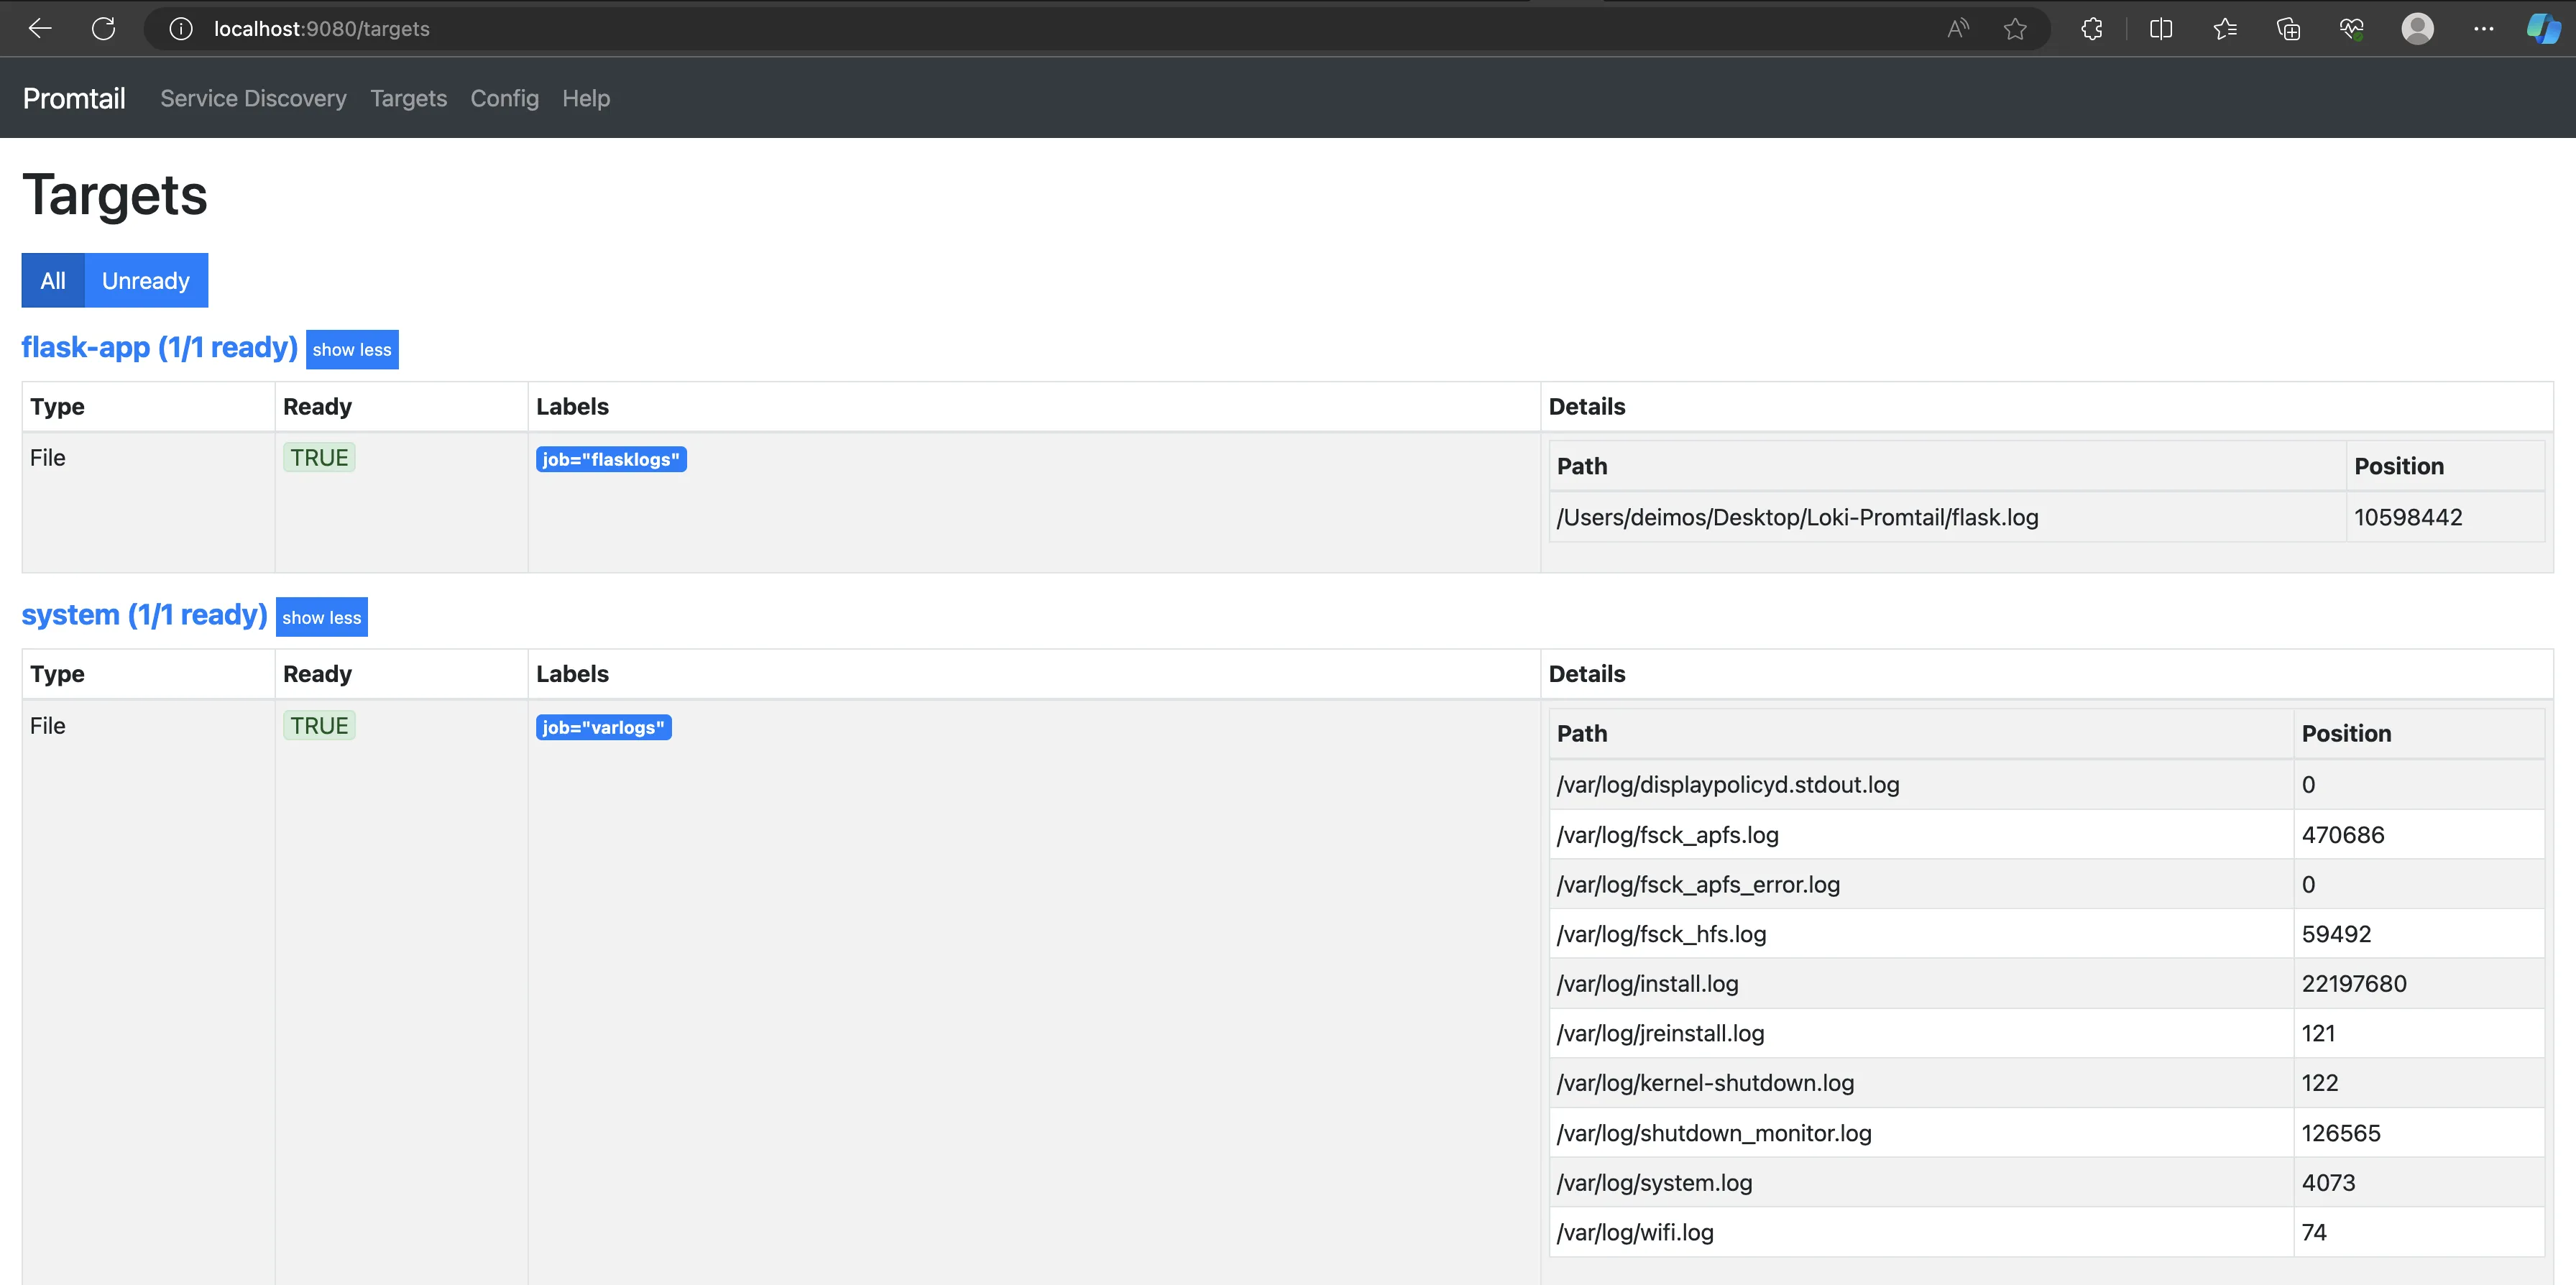Open the Help nav item
2576x1285 pixels.
point(586,98)
